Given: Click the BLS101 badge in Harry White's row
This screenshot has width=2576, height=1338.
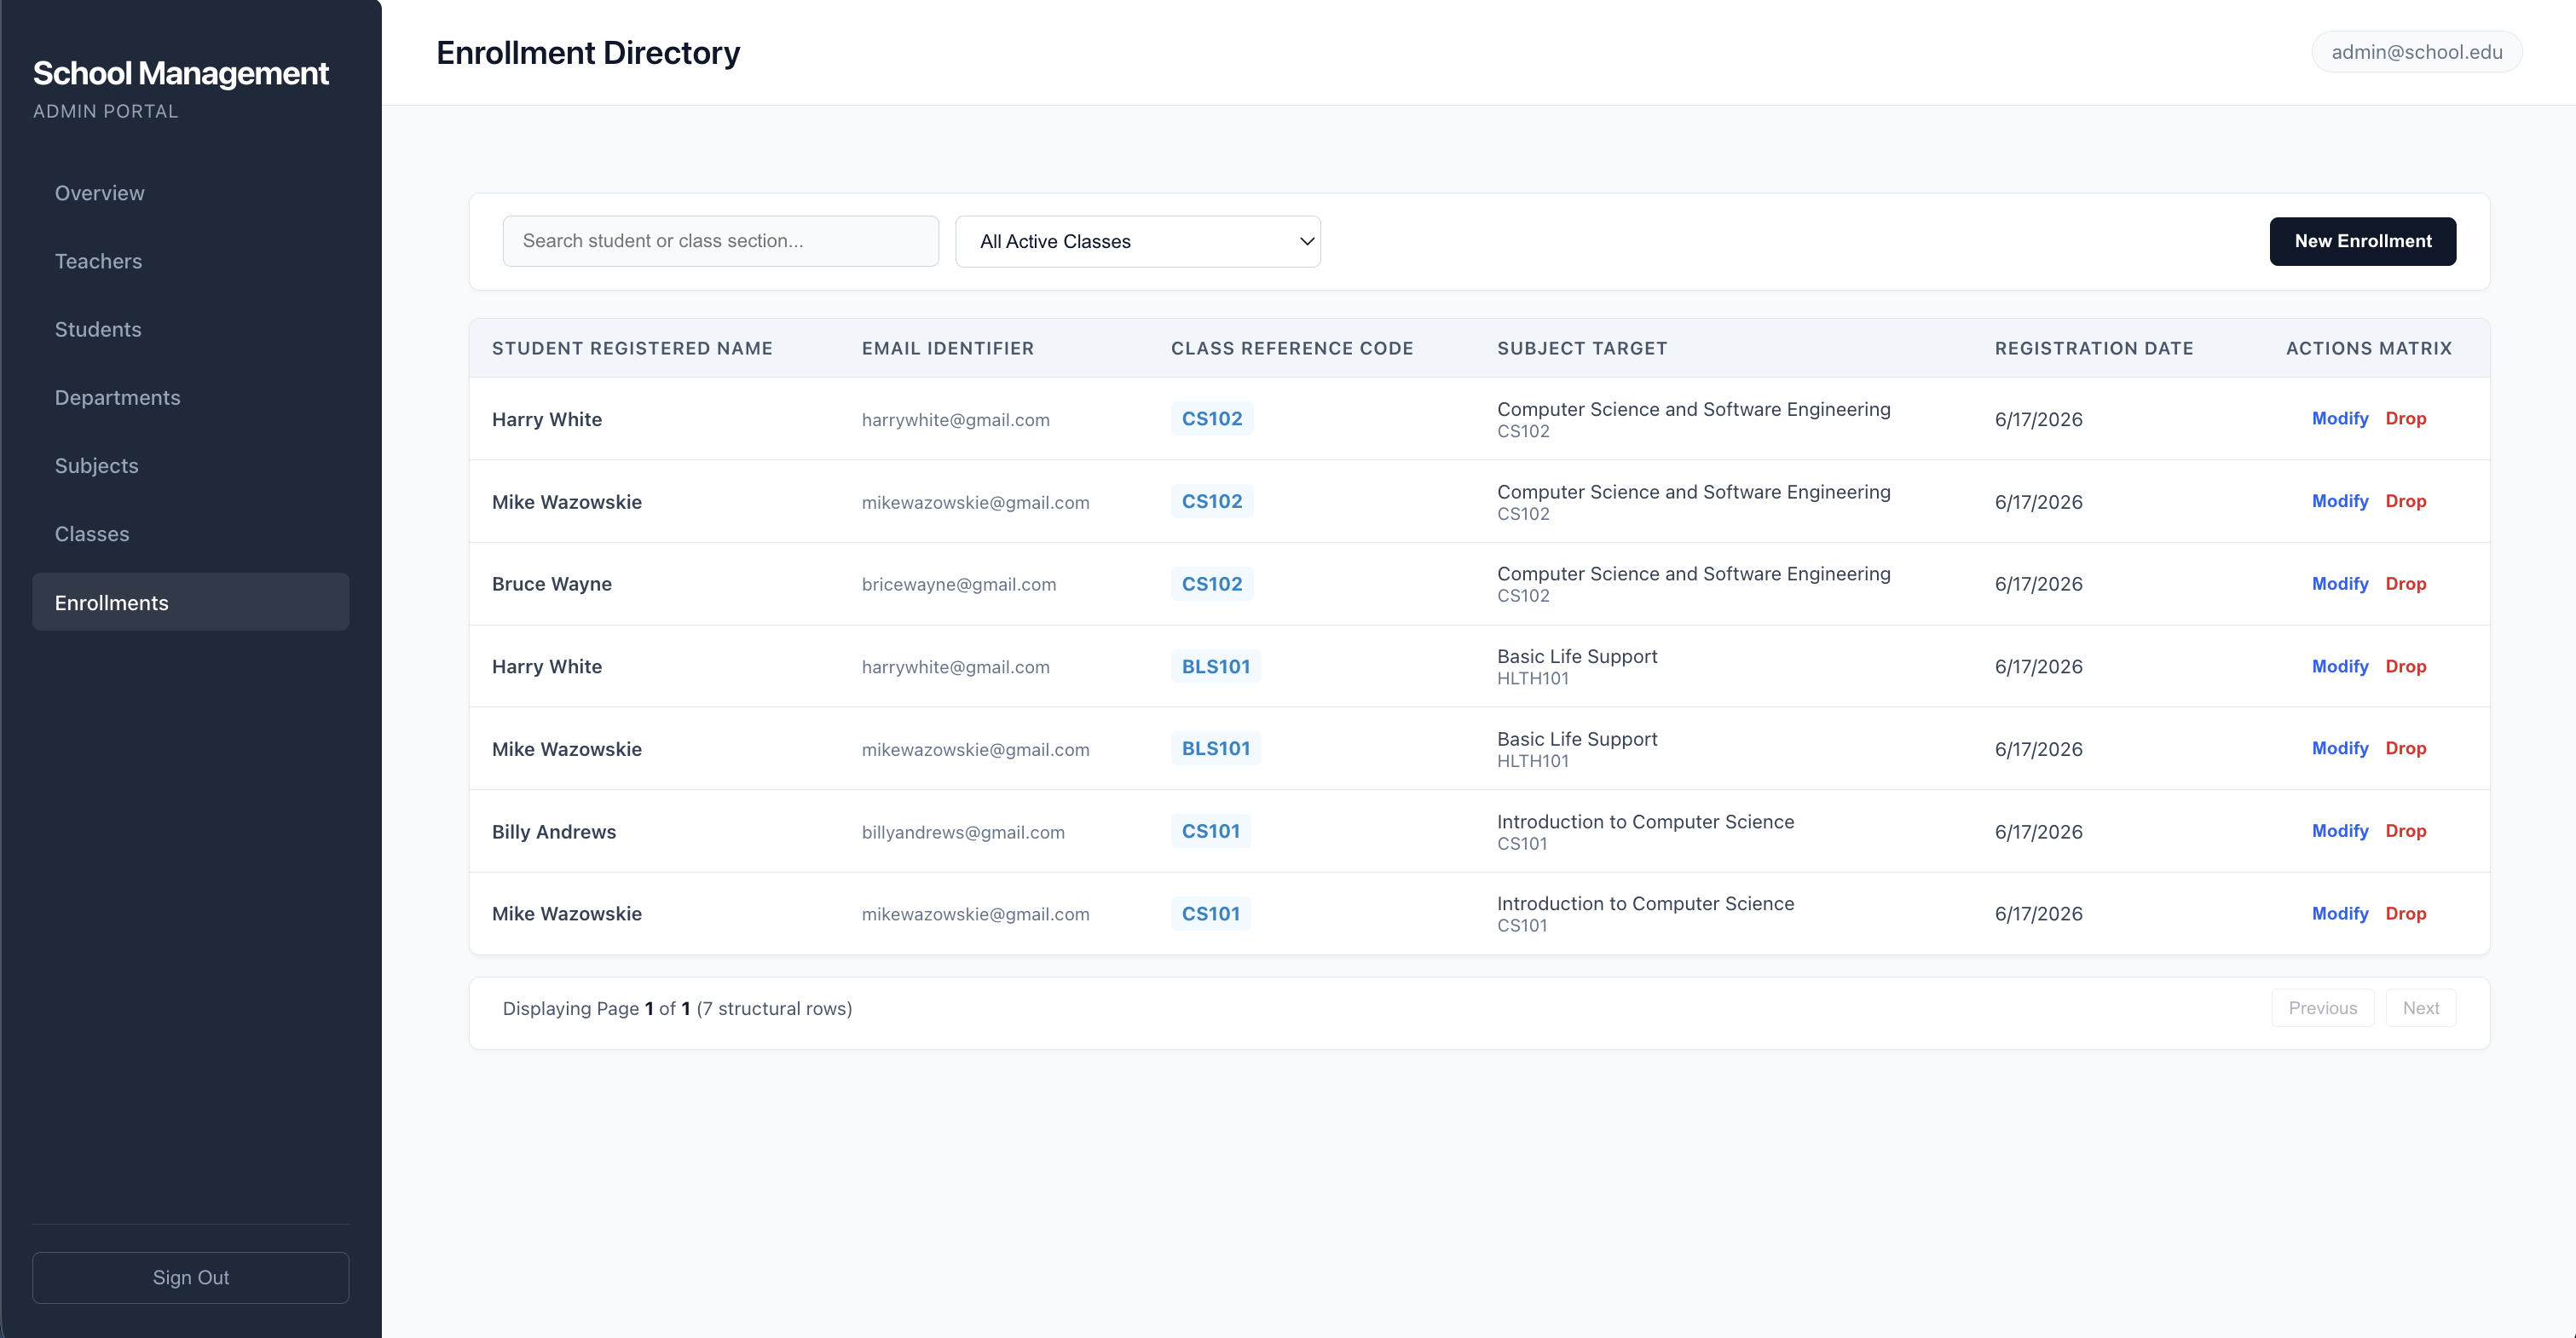Looking at the screenshot, I should [x=1216, y=666].
